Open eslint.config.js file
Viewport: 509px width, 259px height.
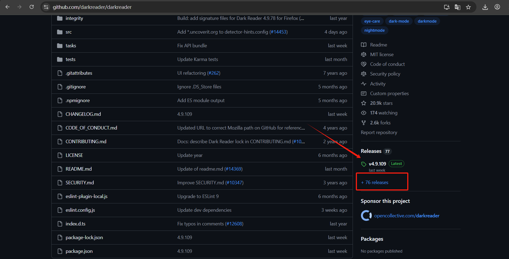80,210
